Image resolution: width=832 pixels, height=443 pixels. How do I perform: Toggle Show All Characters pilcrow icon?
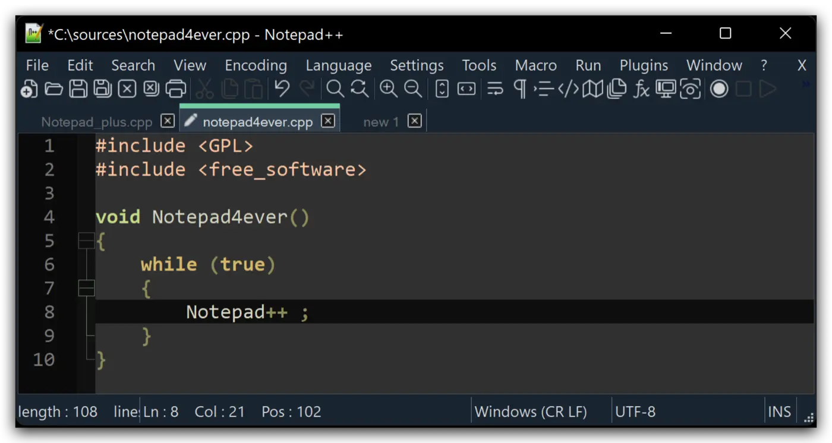coord(519,89)
